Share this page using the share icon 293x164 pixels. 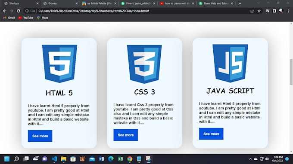[x=252, y=11]
